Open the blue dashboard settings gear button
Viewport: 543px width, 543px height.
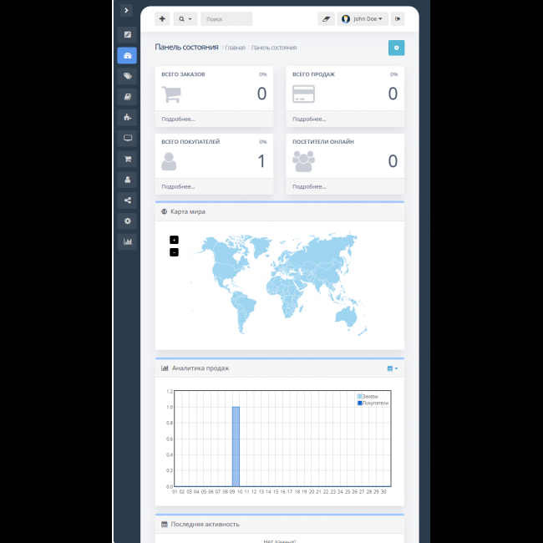(396, 48)
